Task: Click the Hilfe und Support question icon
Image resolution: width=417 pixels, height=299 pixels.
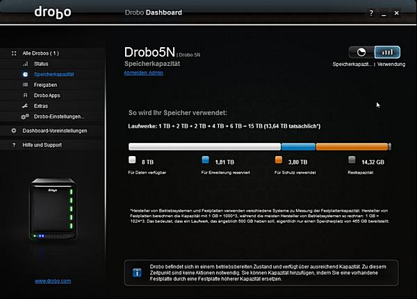Action: 14,145
